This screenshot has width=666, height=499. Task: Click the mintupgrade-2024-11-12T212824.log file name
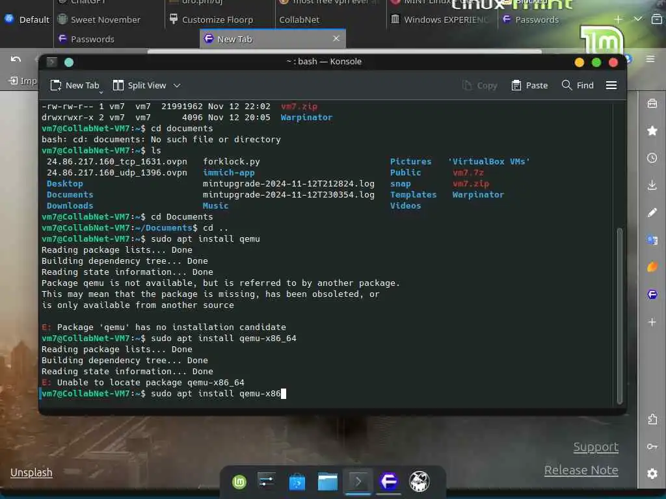(288, 184)
